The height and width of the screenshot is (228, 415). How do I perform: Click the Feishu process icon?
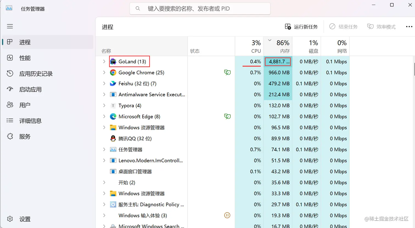pos(113,83)
